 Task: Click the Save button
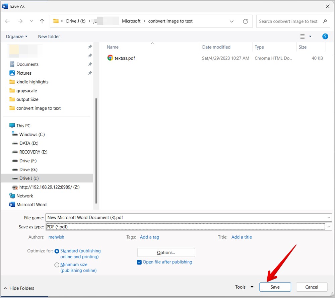(x=275, y=287)
